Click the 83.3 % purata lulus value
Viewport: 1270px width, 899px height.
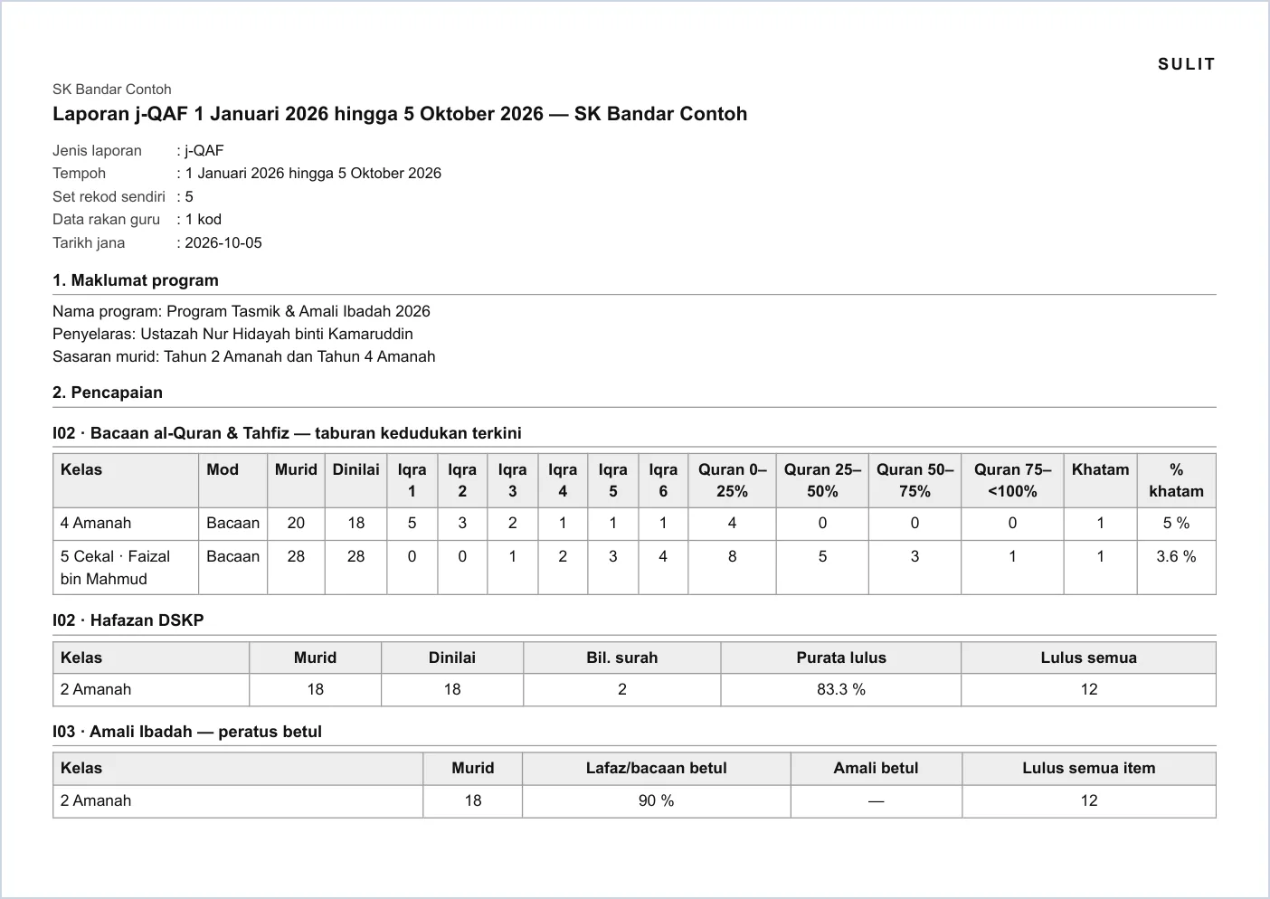coord(841,689)
